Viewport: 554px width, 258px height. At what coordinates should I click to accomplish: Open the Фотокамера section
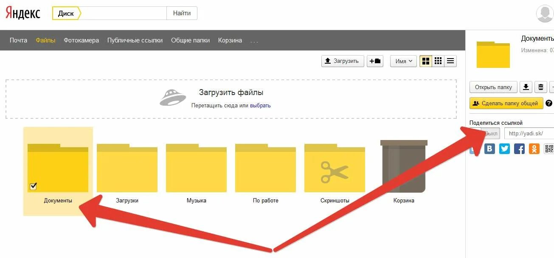click(x=82, y=40)
